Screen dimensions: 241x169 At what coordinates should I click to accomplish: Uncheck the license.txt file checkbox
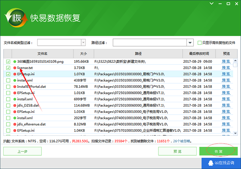pyautogui.click(x=8, y=68)
